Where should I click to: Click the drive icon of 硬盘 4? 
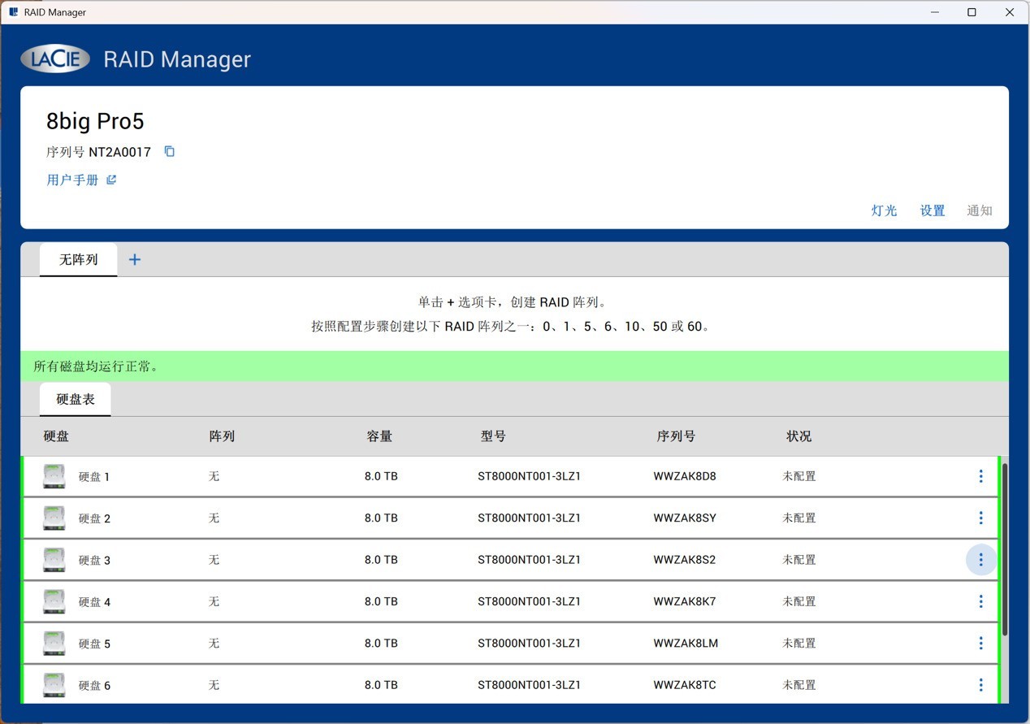tap(54, 601)
